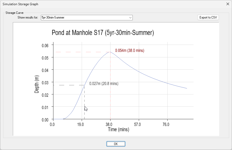Click the 19.0 tick on the time axis
Screen dimensions: 232x150
81,124
